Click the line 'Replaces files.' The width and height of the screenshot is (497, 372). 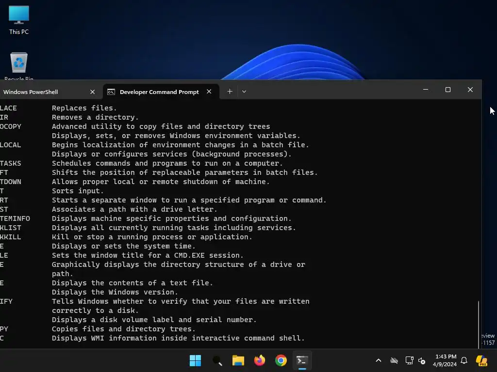click(x=84, y=108)
